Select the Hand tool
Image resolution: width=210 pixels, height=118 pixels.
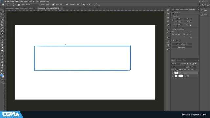[2, 65]
